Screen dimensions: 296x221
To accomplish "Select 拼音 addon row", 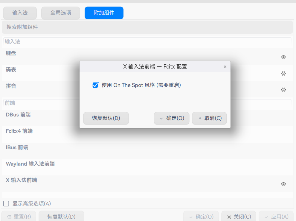I will (x=147, y=89).
